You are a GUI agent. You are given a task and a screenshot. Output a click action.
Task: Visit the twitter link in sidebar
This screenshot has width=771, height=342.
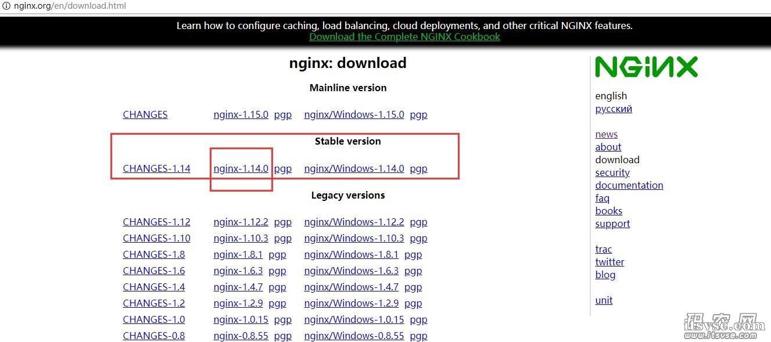609,262
